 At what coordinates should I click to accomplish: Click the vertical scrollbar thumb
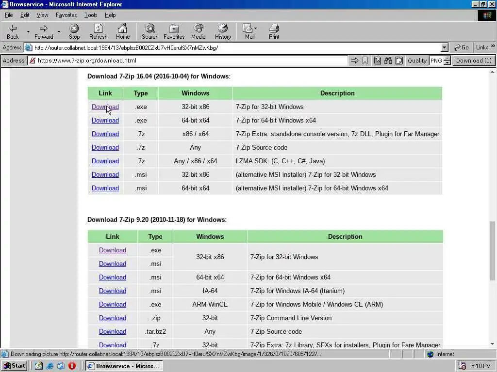coord(492,251)
